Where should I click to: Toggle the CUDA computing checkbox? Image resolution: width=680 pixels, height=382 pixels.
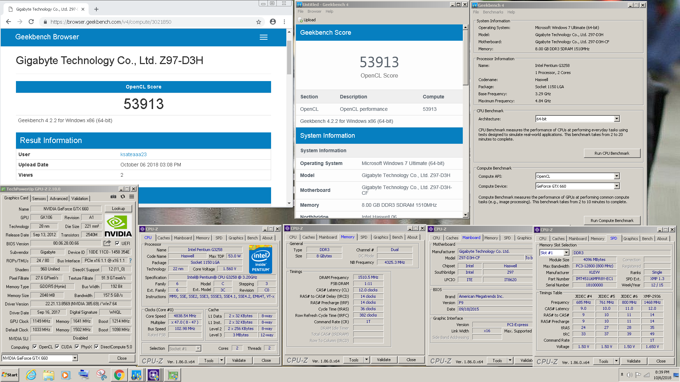click(x=57, y=347)
